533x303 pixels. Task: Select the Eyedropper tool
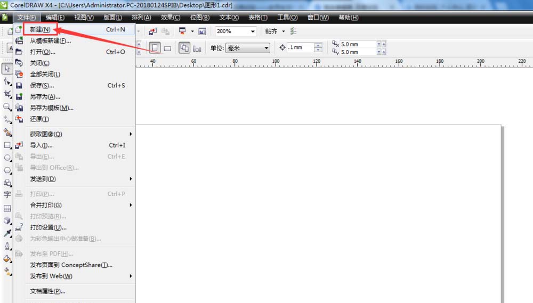click(x=7, y=233)
